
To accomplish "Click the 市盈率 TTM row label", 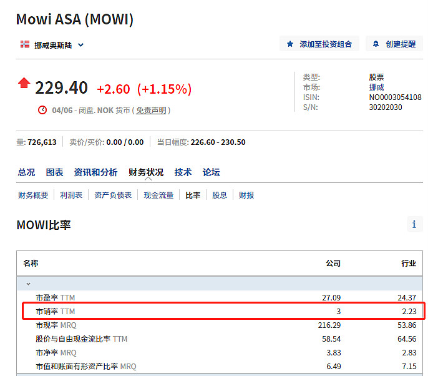I will pyautogui.click(x=56, y=297).
